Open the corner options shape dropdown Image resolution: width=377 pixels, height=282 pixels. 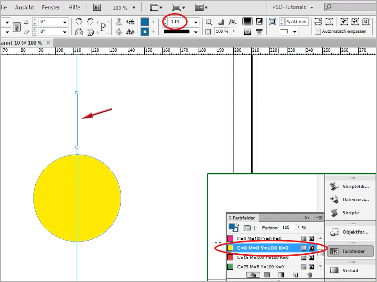pyautogui.click(x=295, y=31)
